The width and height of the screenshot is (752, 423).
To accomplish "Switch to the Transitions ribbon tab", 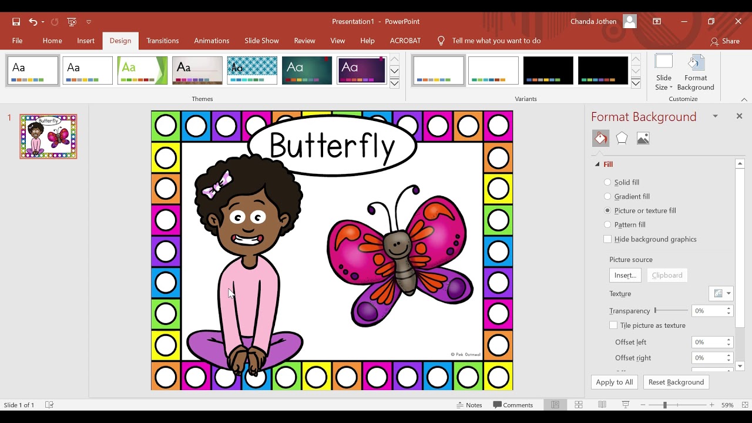I will click(x=162, y=41).
